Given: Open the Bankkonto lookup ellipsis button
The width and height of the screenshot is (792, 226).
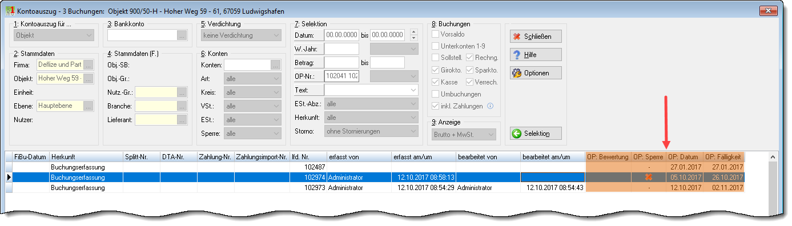Looking at the screenshot, I should pos(182,35).
